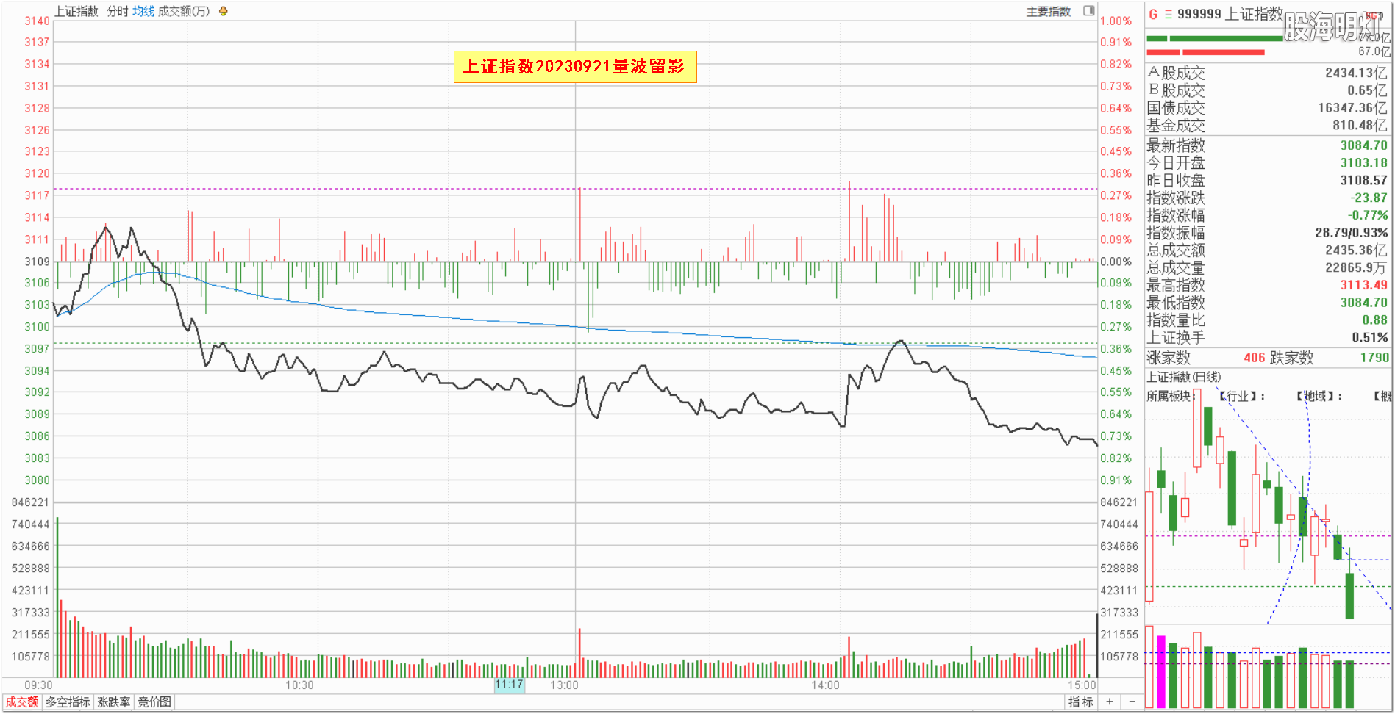Viewport: 1395px width, 714px height.
Task: Click the 上证指数20230921量波留影 annotation label
Action: point(574,66)
